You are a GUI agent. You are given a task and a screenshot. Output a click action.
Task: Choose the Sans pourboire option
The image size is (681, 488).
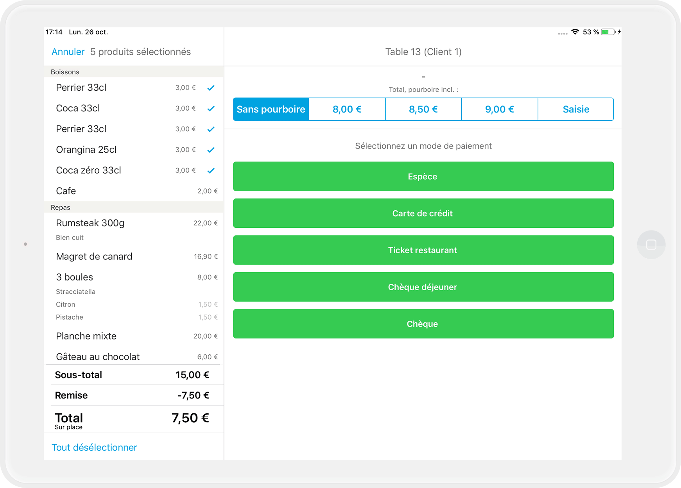pyautogui.click(x=271, y=109)
